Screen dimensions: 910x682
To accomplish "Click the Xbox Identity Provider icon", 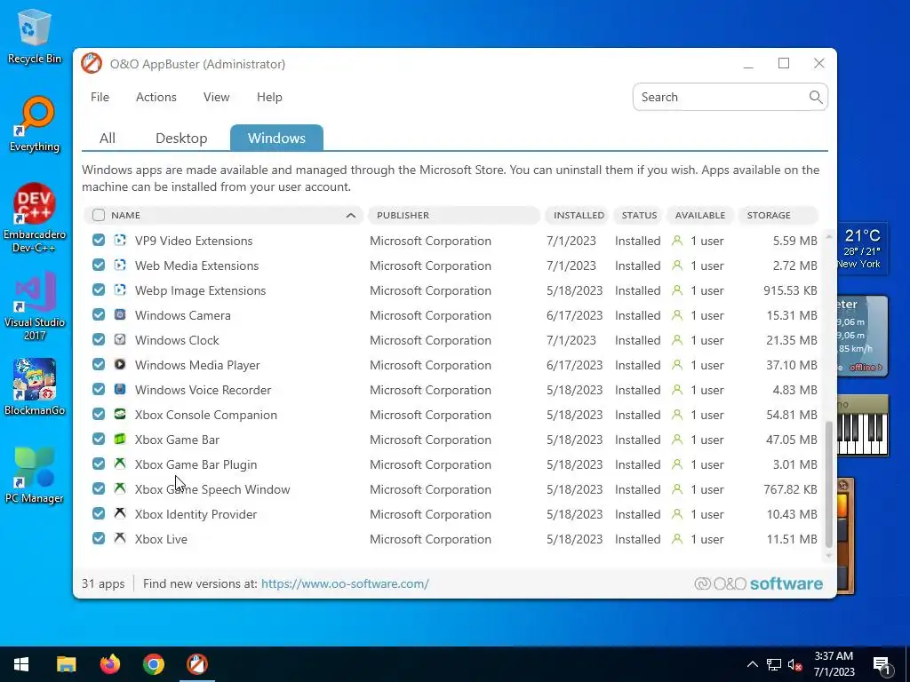I will pyautogui.click(x=120, y=514).
